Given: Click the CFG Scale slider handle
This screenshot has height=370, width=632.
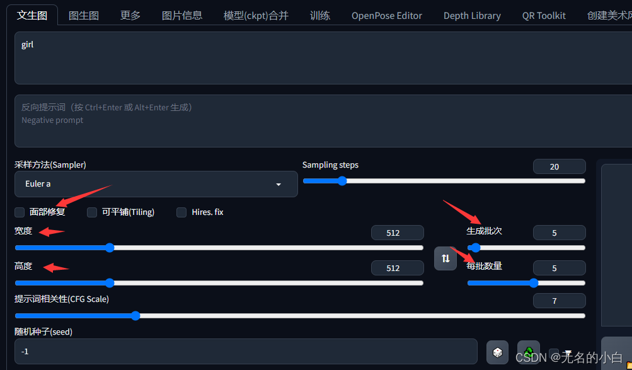Looking at the screenshot, I should (135, 316).
